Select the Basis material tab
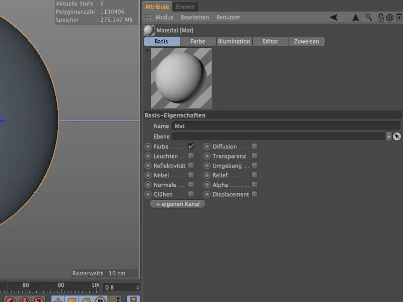The image size is (403, 302). (162, 41)
